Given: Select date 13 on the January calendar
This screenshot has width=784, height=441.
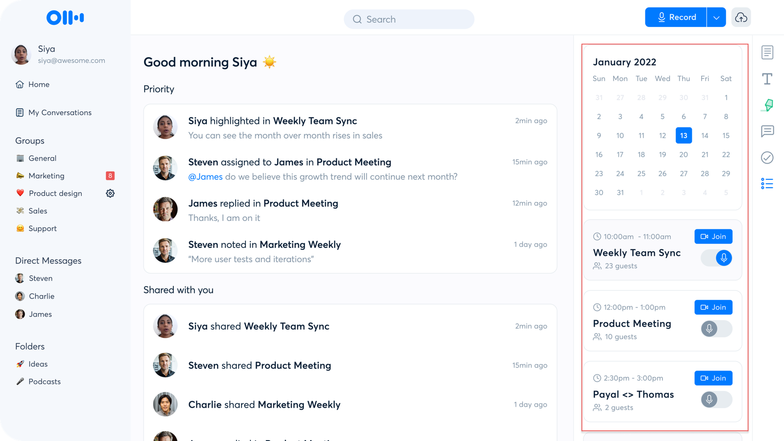Looking at the screenshot, I should coord(684,135).
